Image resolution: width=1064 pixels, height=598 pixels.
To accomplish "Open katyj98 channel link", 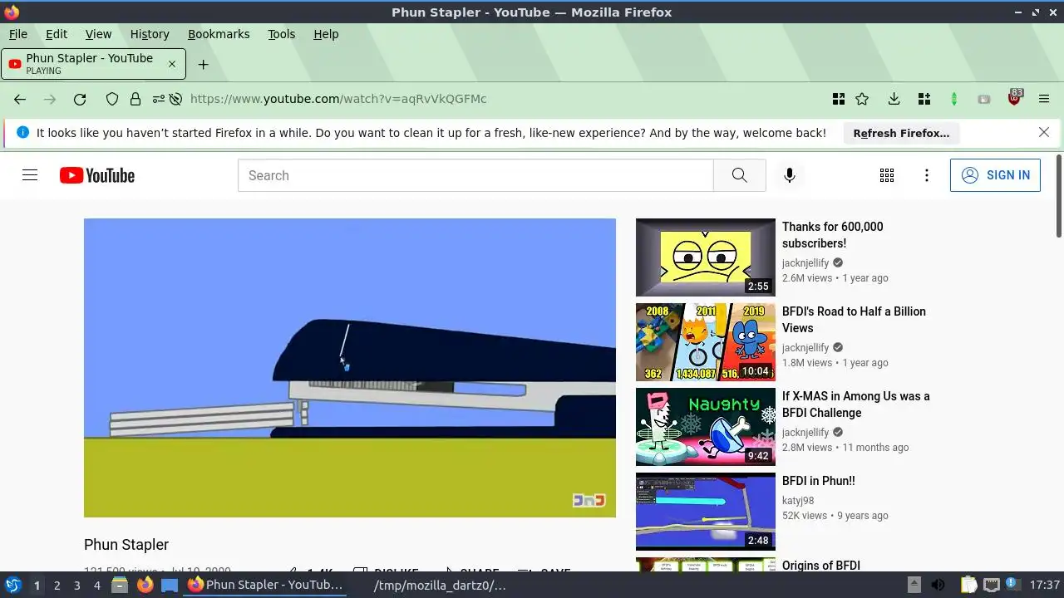I will [798, 501].
